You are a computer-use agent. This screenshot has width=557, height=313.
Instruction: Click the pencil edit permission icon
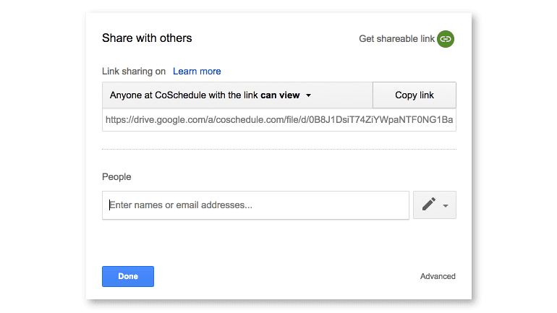point(429,204)
